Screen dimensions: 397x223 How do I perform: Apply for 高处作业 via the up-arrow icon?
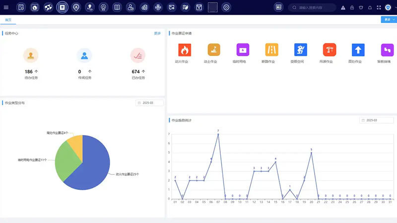coord(358,50)
